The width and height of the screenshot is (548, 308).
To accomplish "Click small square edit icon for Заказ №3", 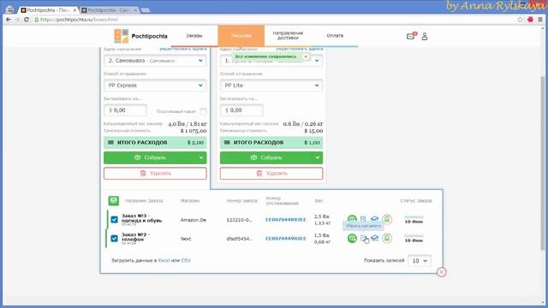I will tap(363, 219).
